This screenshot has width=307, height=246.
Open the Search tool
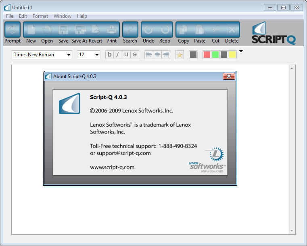tap(130, 30)
